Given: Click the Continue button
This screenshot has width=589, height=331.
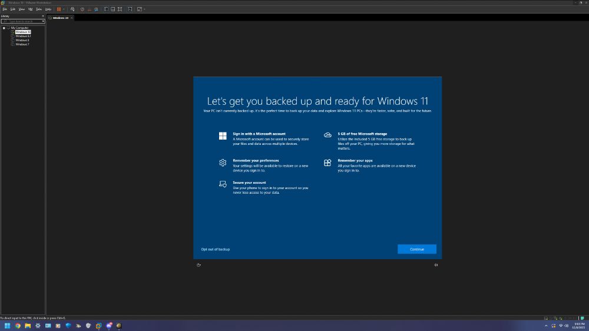Looking at the screenshot, I should (417, 249).
